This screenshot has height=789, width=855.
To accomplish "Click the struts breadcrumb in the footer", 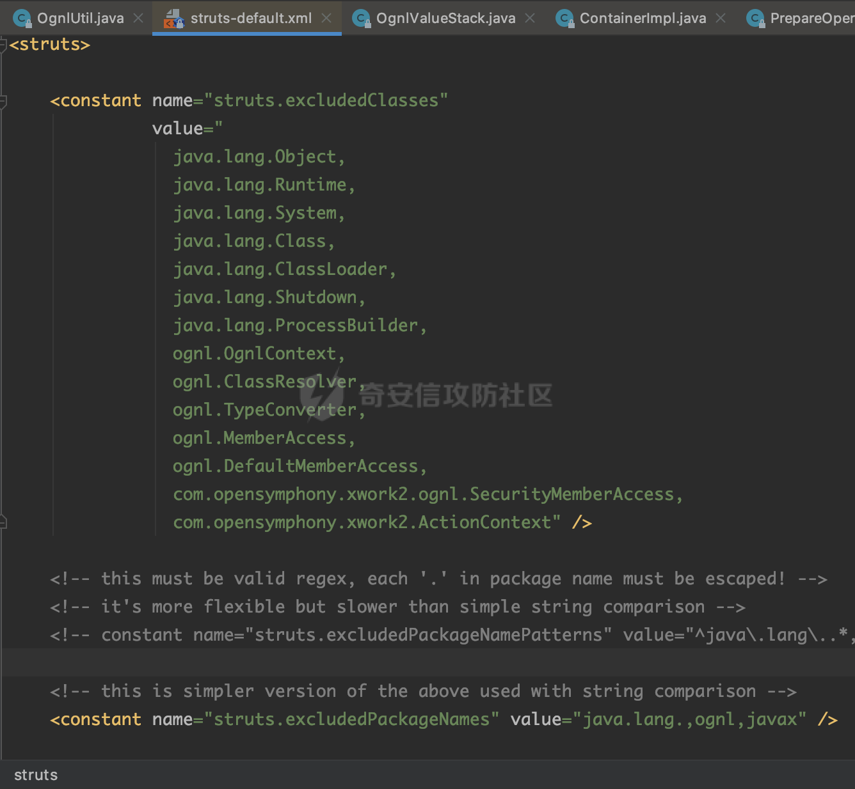I will (36, 775).
